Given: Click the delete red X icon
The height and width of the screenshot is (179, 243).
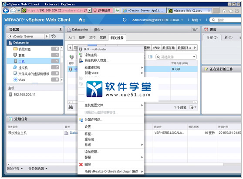Looking at the screenshot, I should click(81, 165).
